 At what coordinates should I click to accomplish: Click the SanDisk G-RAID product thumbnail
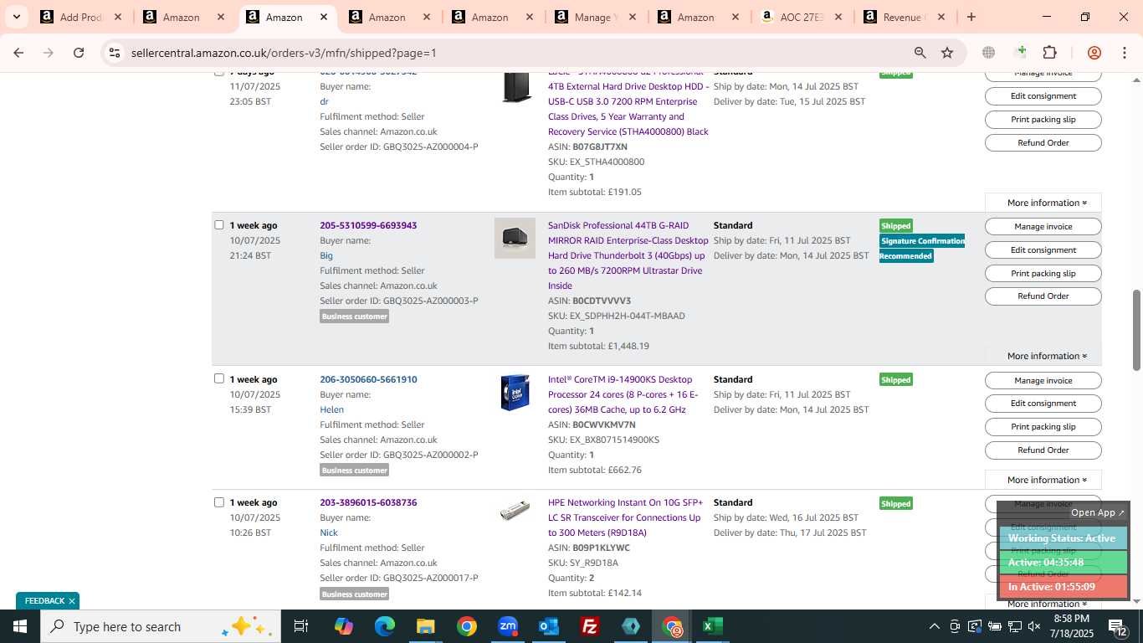[x=515, y=239]
